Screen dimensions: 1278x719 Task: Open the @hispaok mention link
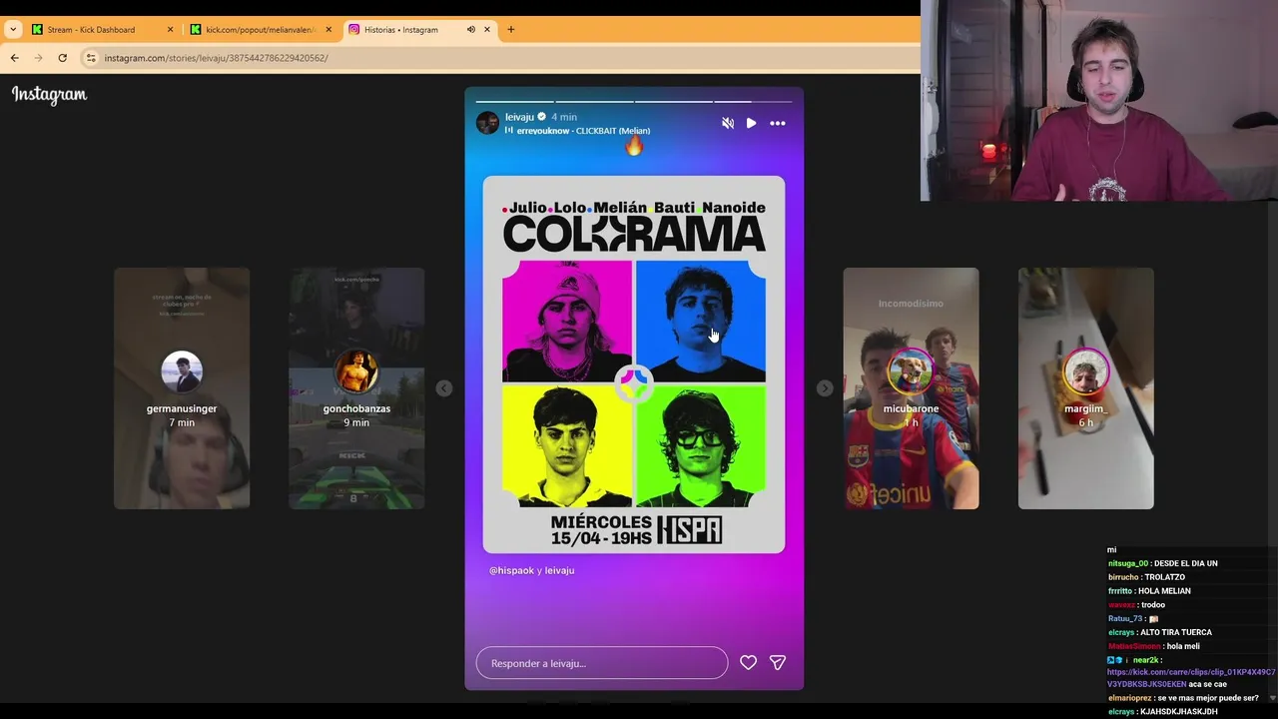(x=511, y=570)
